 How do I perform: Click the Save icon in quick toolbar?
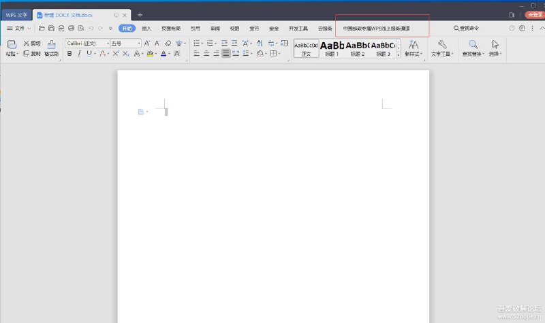click(51, 28)
